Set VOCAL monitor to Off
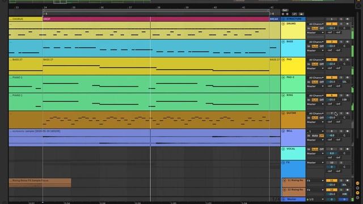 [322, 149]
